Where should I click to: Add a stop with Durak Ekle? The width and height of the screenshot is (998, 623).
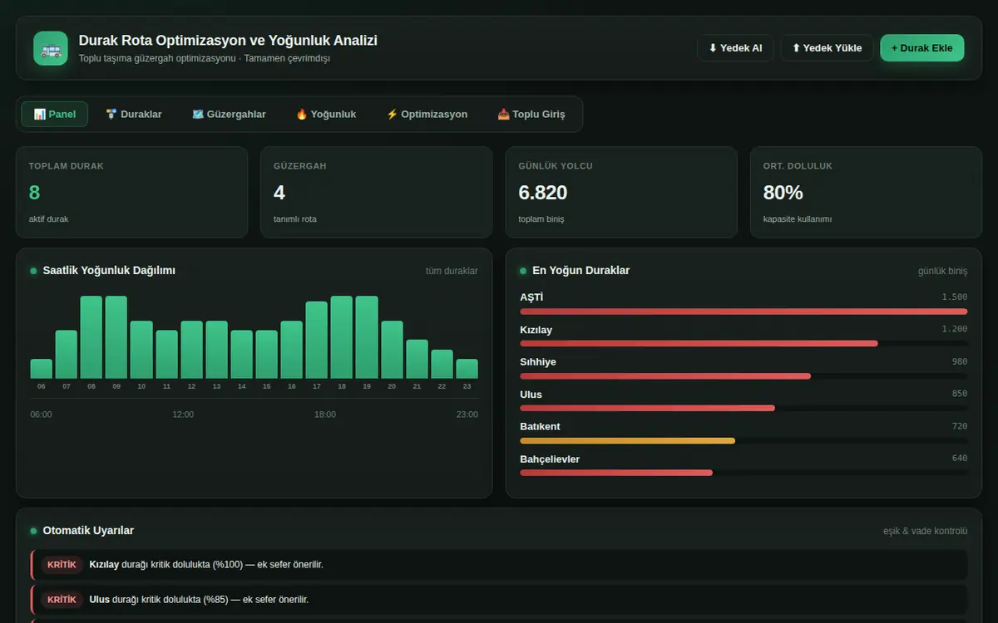click(x=922, y=48)
